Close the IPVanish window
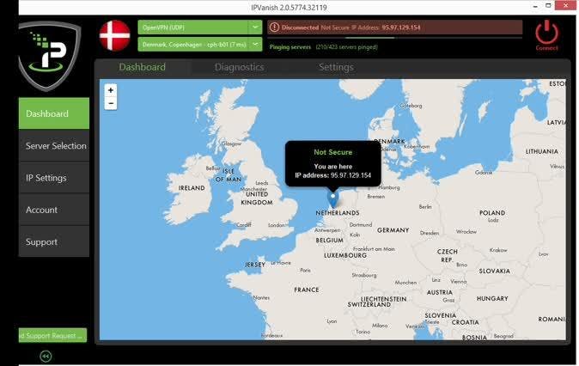Screen dimensions: 579x366 566,5
